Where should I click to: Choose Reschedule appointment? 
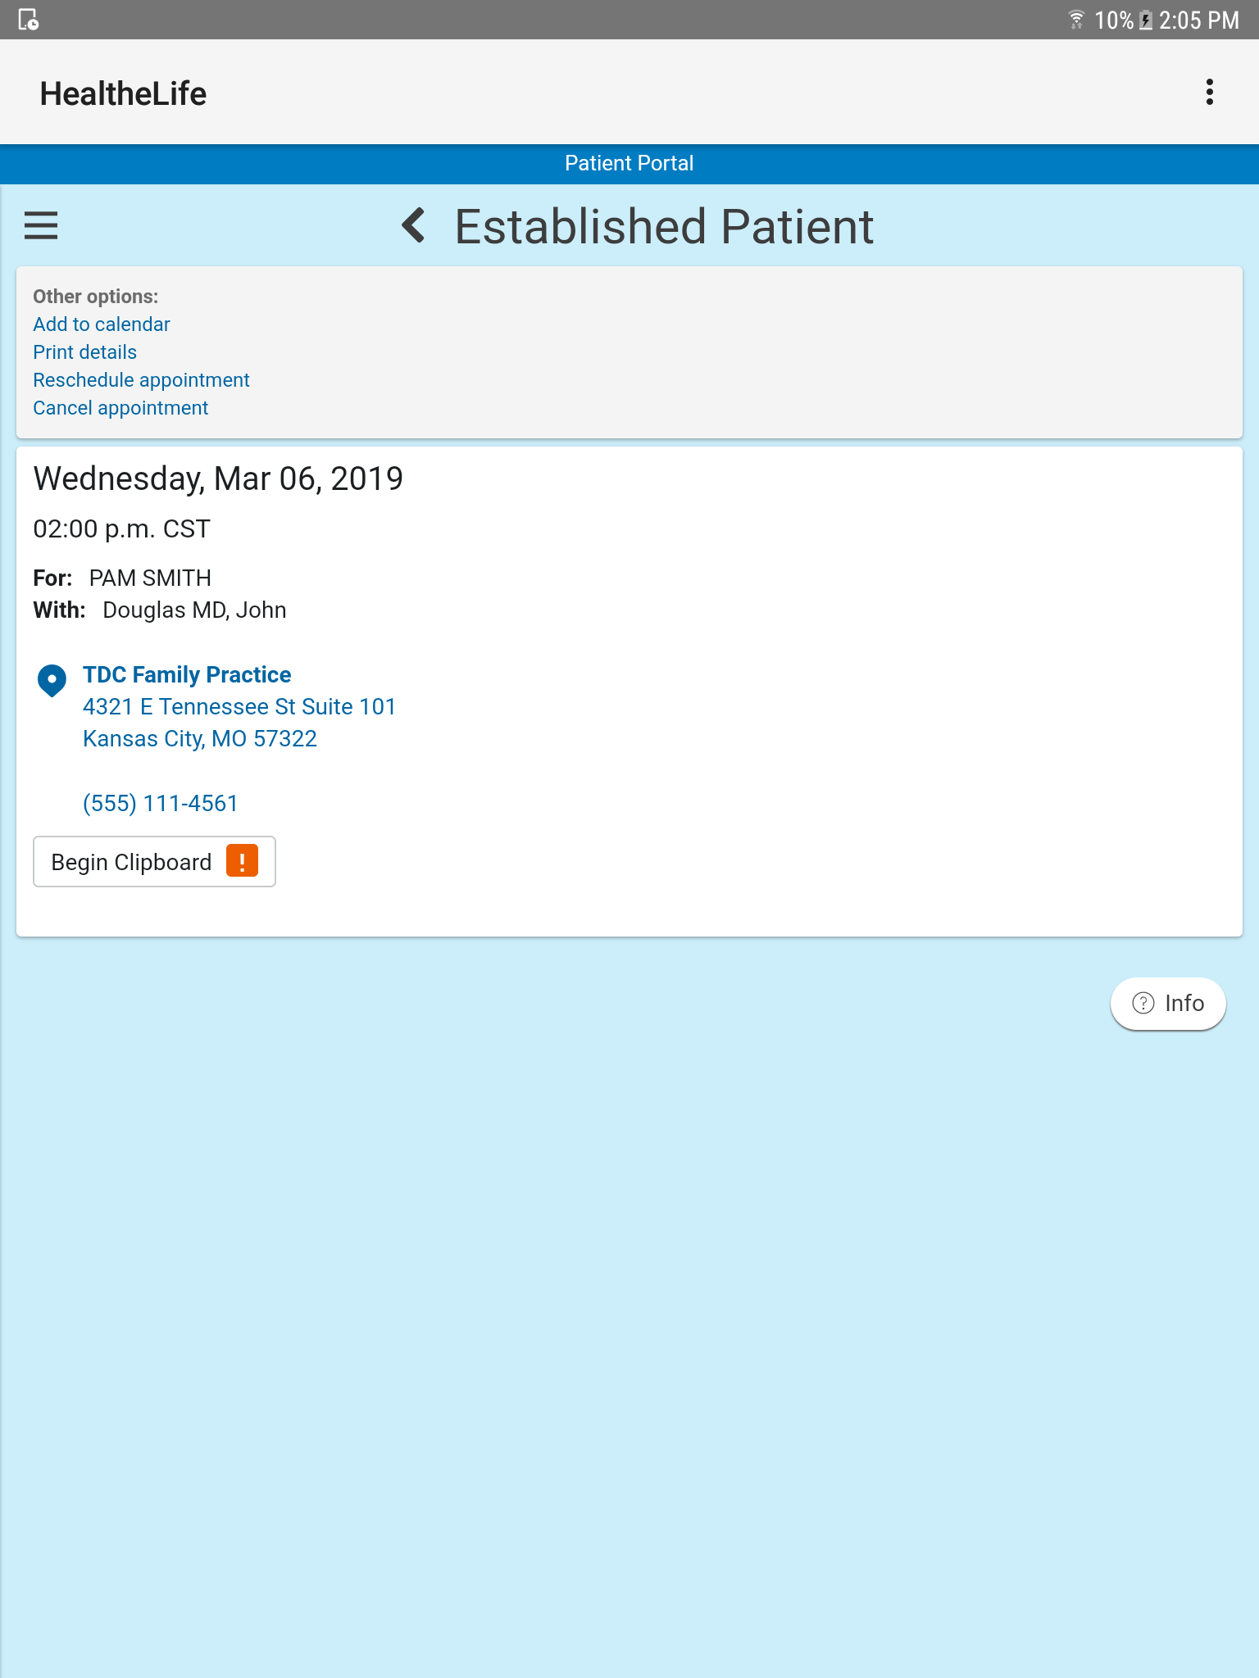pos(141,380)
